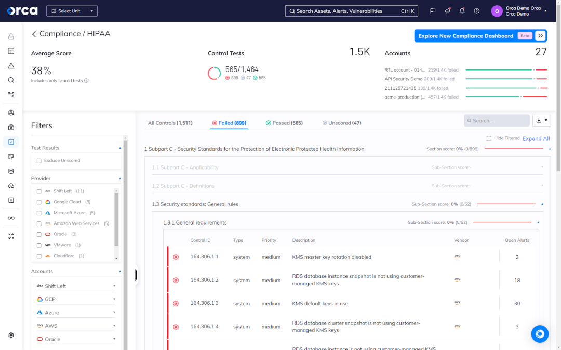Open the cloud upload sidebar icon
Screen dimensions: 561x350
[x=11, y=186]
